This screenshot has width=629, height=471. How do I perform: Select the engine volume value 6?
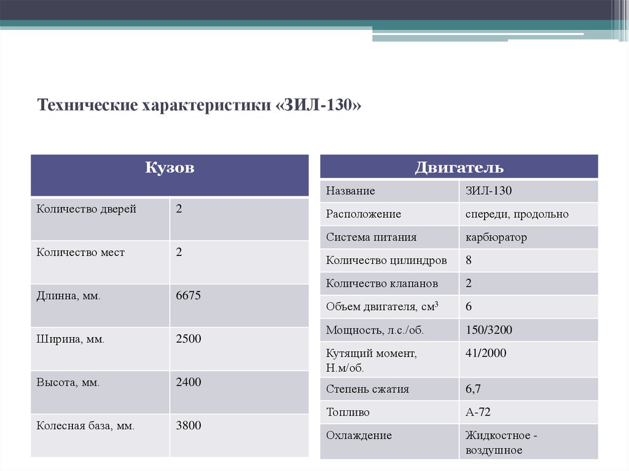[x=469, y=306]
